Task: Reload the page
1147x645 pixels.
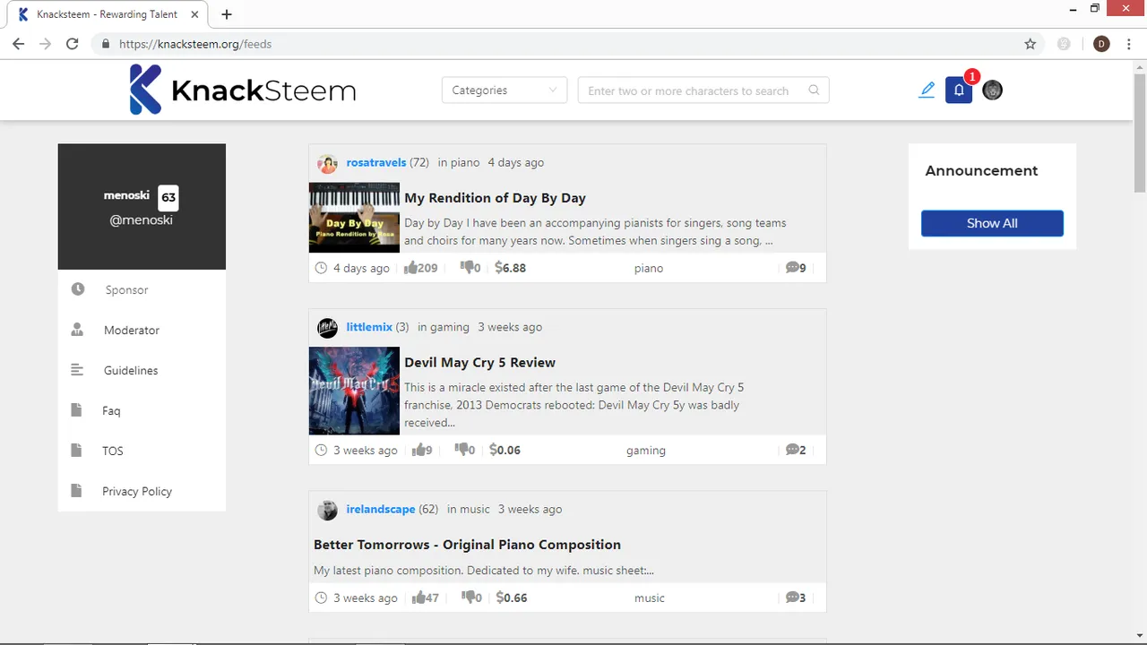Action: (x=73, y=44)
